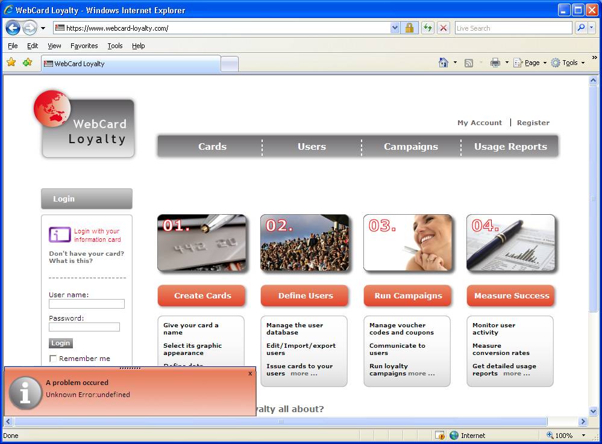Viewport: 602px width, 444px height.
Task: Go to the Usage Reports section
Action: 510,146
